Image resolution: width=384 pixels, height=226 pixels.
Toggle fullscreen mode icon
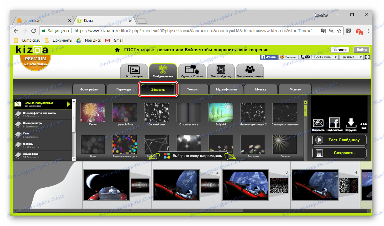(x=367, y=57)
